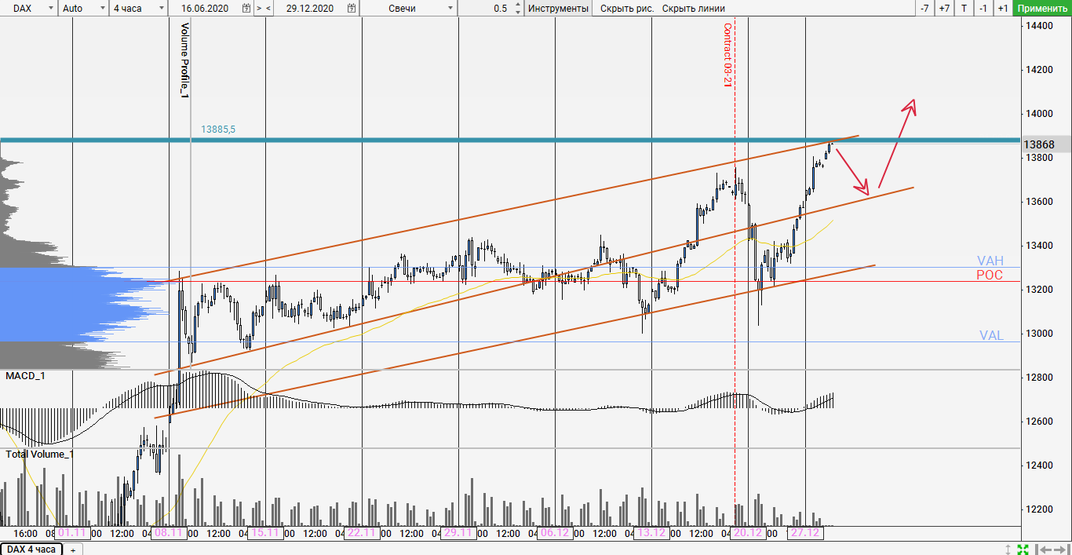Expand the '4 часа' timeframe dropdown
Viewport: 1072px width, 555px height.
[x=138, y=9]
